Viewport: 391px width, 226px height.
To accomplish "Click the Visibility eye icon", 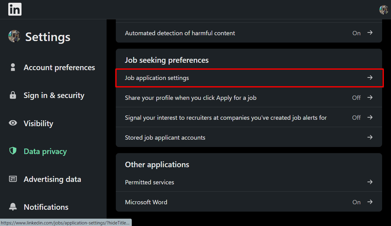I will [13, 123].
